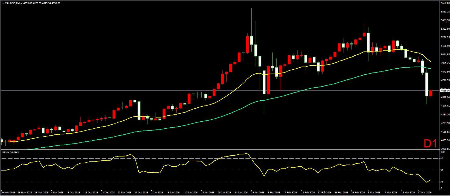Select the tall white candle on 3 Feb 2026
The width and height of the screenshot is (450, 196).
[264, 82]
